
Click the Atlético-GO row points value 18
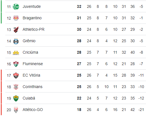(x=79, y=110)
